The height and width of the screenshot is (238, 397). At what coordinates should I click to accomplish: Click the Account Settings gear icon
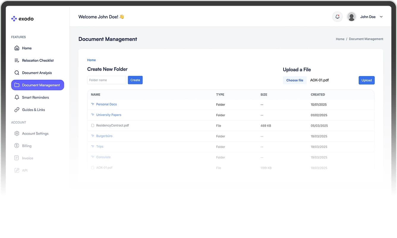(17, 134)
